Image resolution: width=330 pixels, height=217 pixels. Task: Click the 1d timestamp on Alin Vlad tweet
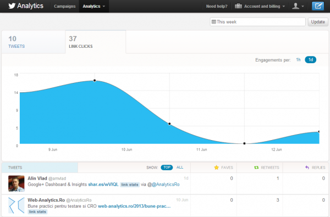point(186,178)
